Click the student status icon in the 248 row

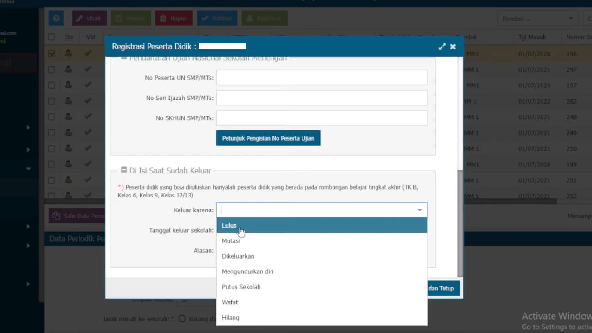pos(68,117)
